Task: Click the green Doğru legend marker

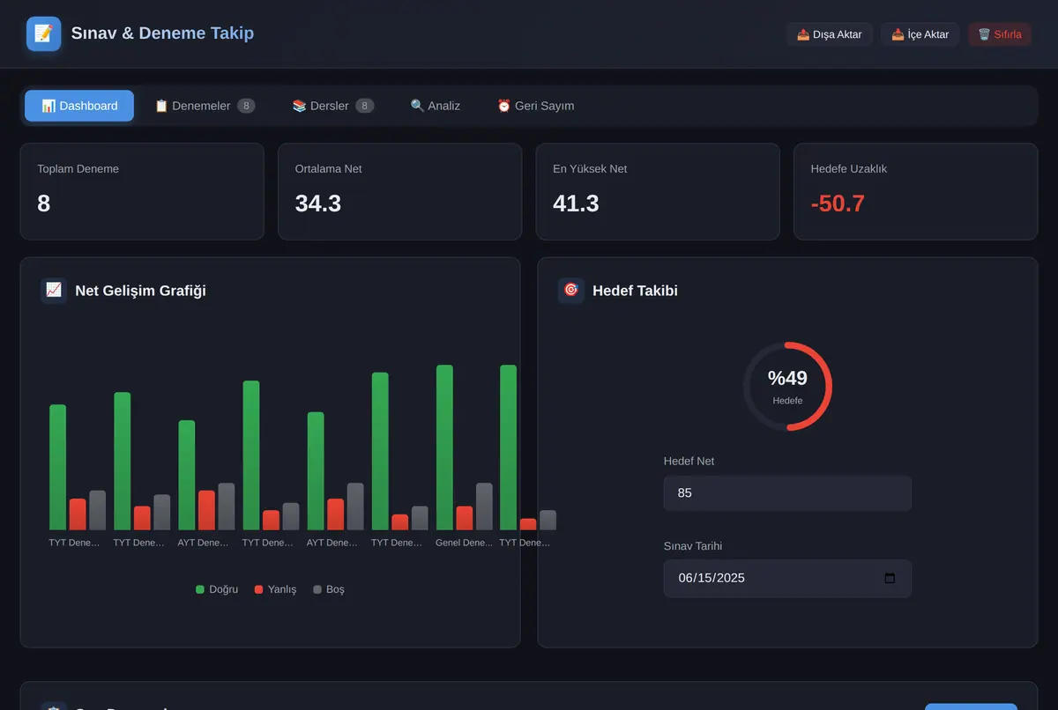Action: (x=200, y=589)
